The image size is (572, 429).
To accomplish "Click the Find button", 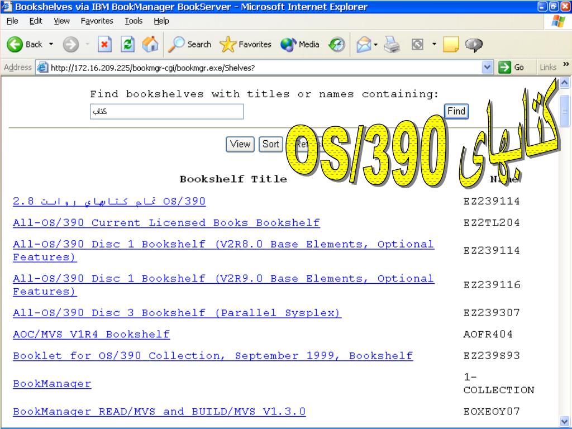I will tap(456, 111).
